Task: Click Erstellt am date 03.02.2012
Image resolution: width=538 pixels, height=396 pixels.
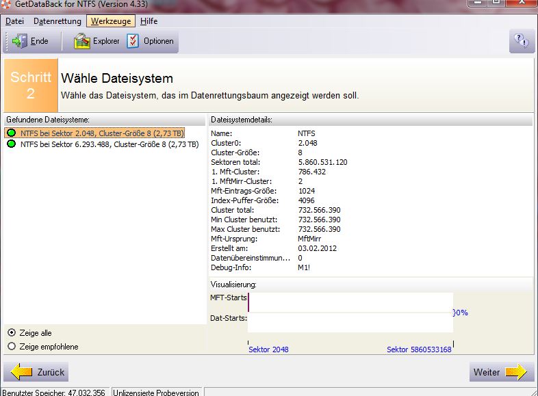Action: (317, 248)
